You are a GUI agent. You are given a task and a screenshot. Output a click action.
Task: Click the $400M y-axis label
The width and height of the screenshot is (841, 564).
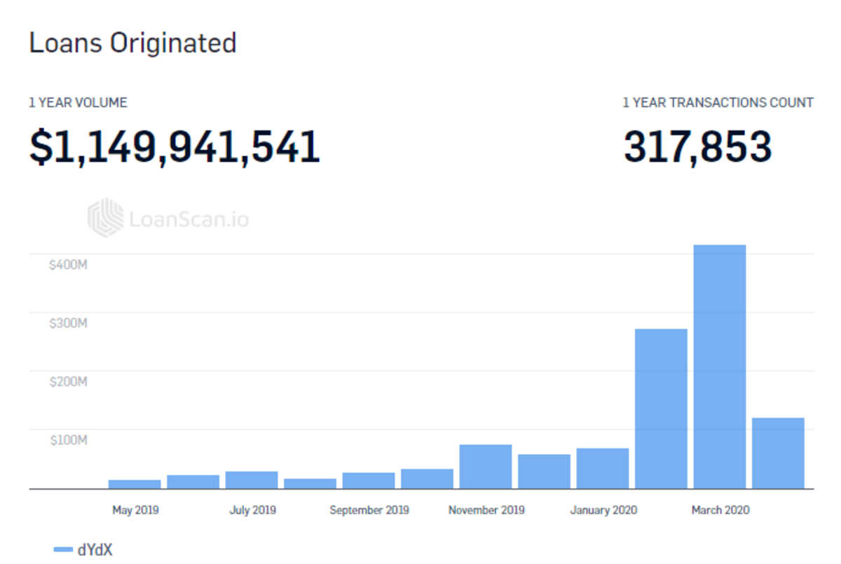click(x=68, y=266)
